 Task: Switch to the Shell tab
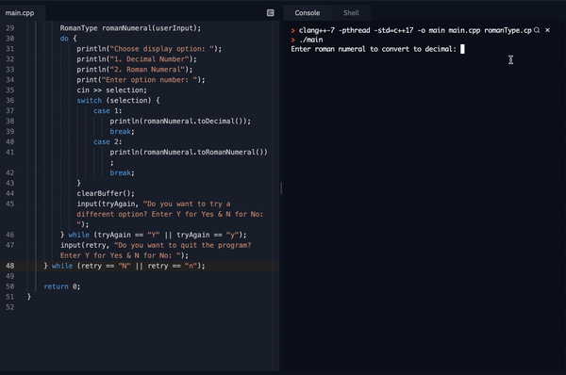click(x=351, y=13)
